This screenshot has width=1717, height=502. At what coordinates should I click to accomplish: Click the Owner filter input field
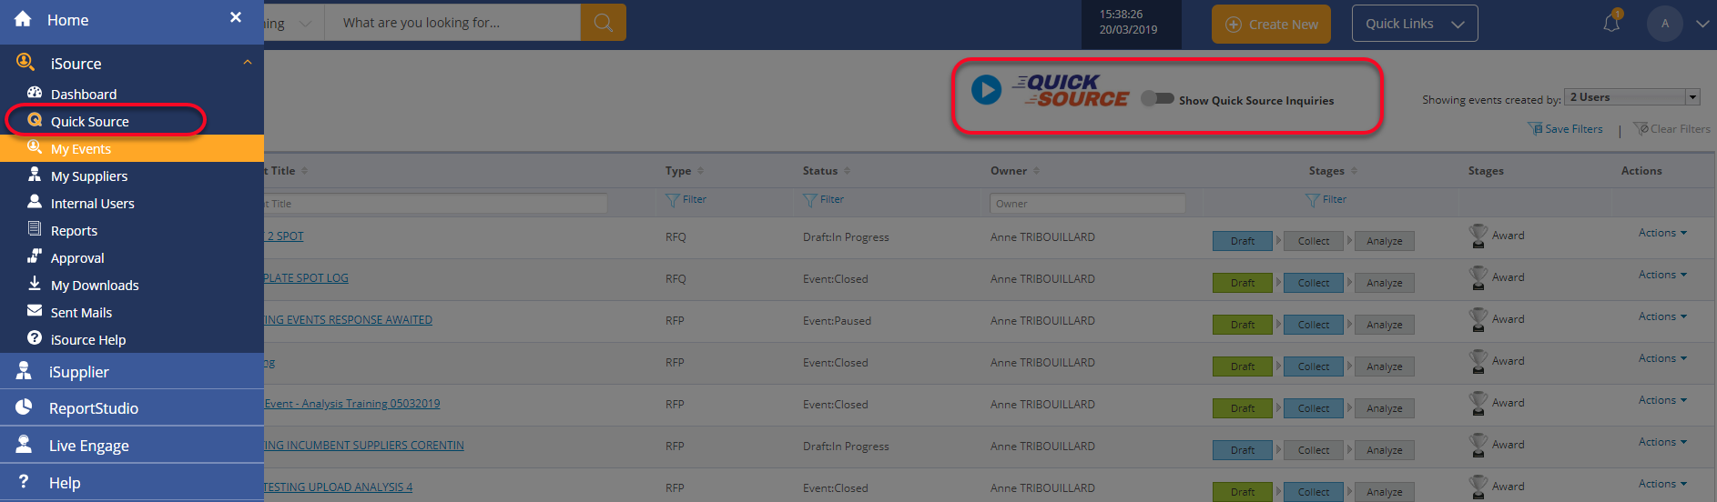tap(1087, 204)
